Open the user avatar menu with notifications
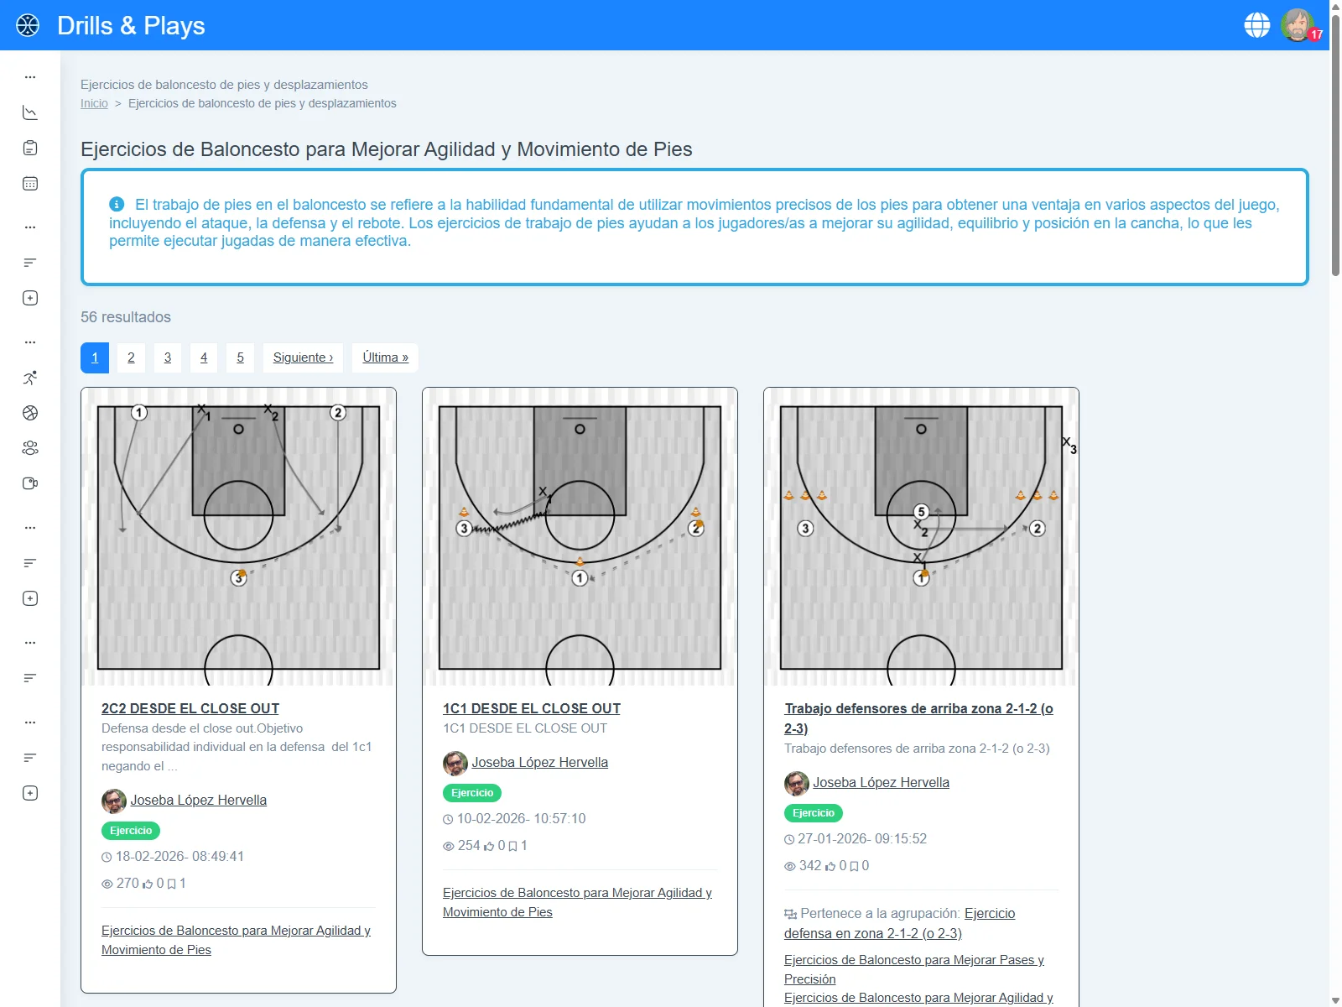The height and width of the screenshot is (1007, 1342). (x=1298, y=25)
